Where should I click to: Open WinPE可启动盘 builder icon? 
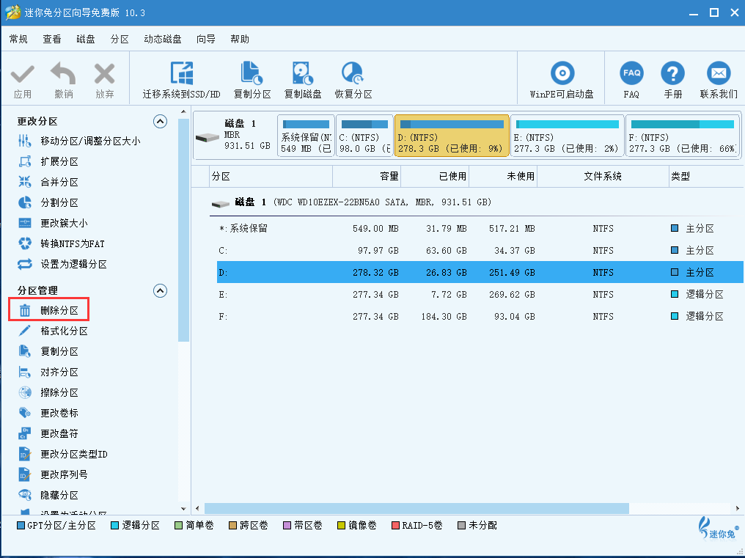[562, 73]
